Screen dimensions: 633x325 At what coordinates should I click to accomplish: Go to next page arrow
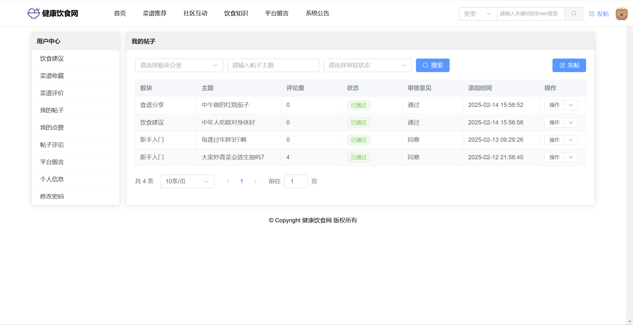255,181
